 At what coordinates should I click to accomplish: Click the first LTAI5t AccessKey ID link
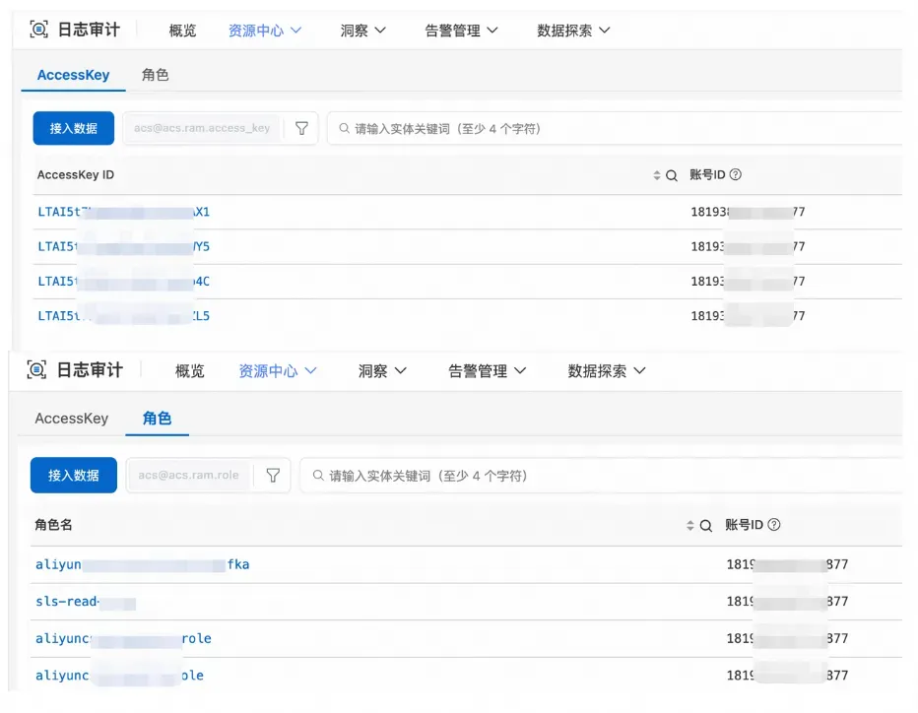(118, 212)
